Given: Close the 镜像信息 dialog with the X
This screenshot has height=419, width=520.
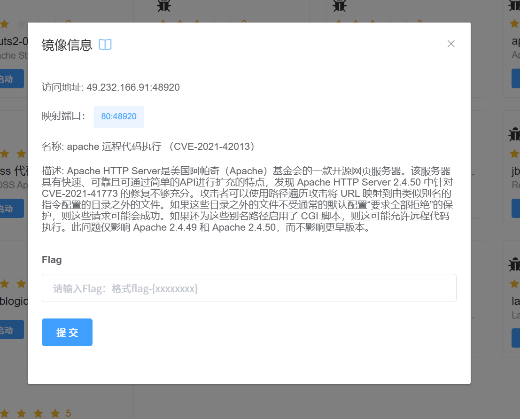Looking at the screenshot, I should coord(450,44).
